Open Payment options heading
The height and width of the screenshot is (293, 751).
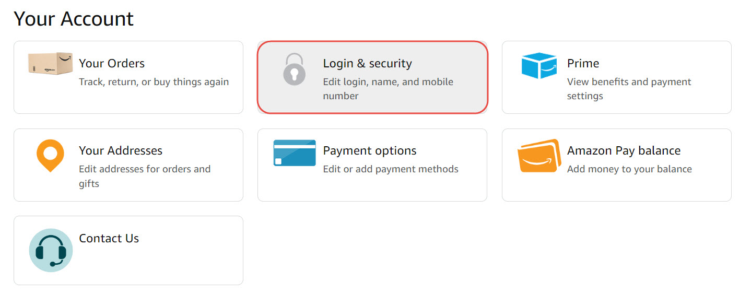click(x=370, y=150)
